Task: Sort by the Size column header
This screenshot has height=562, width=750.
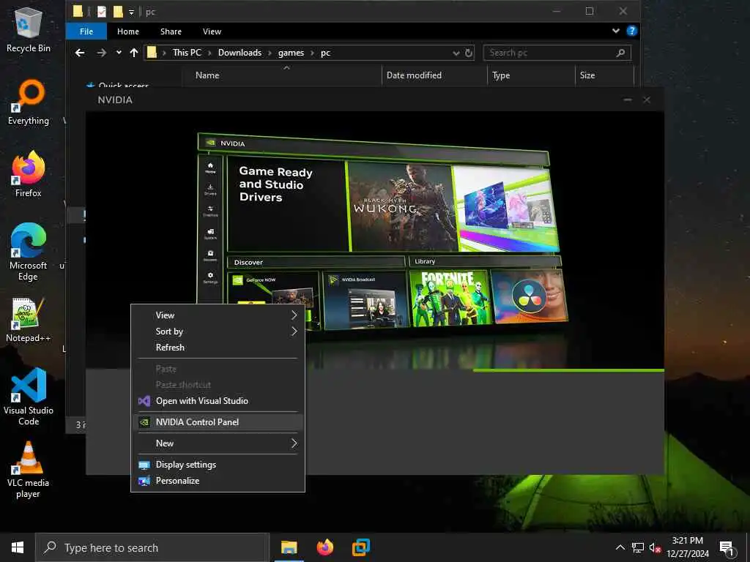Action: coord(604,75)
